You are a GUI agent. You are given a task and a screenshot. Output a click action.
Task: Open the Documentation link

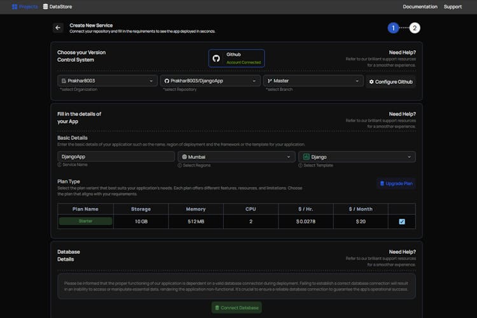tap(420, 7)
